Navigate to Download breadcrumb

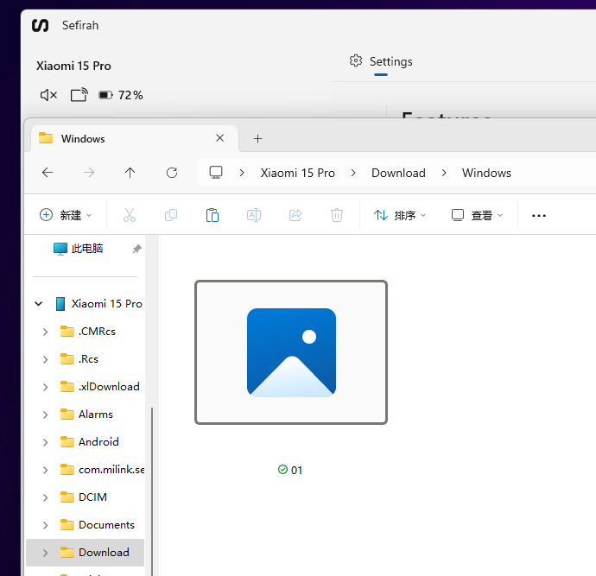(x=398, y=173)
